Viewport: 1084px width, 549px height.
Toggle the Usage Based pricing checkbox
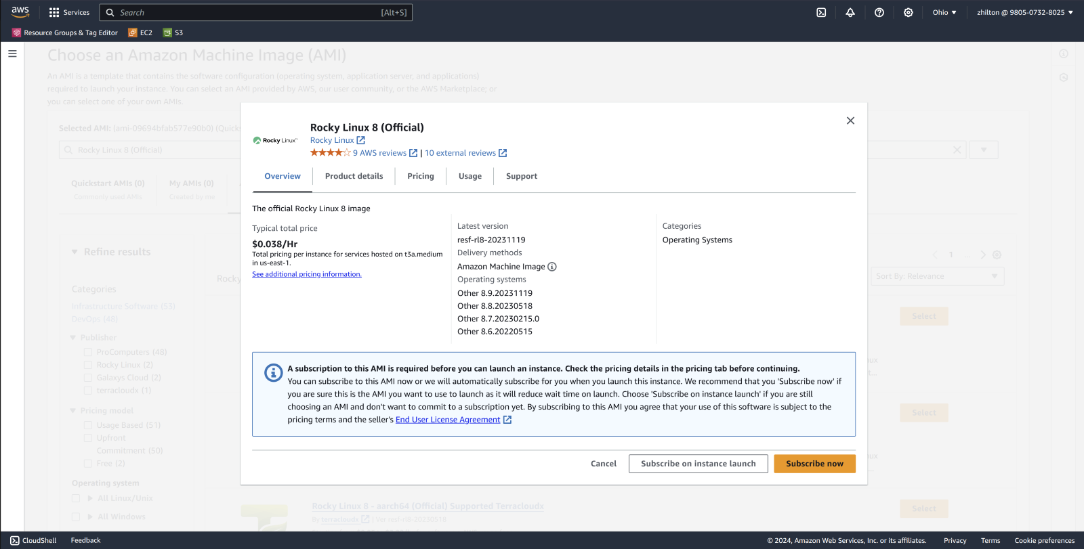[87, 425]
